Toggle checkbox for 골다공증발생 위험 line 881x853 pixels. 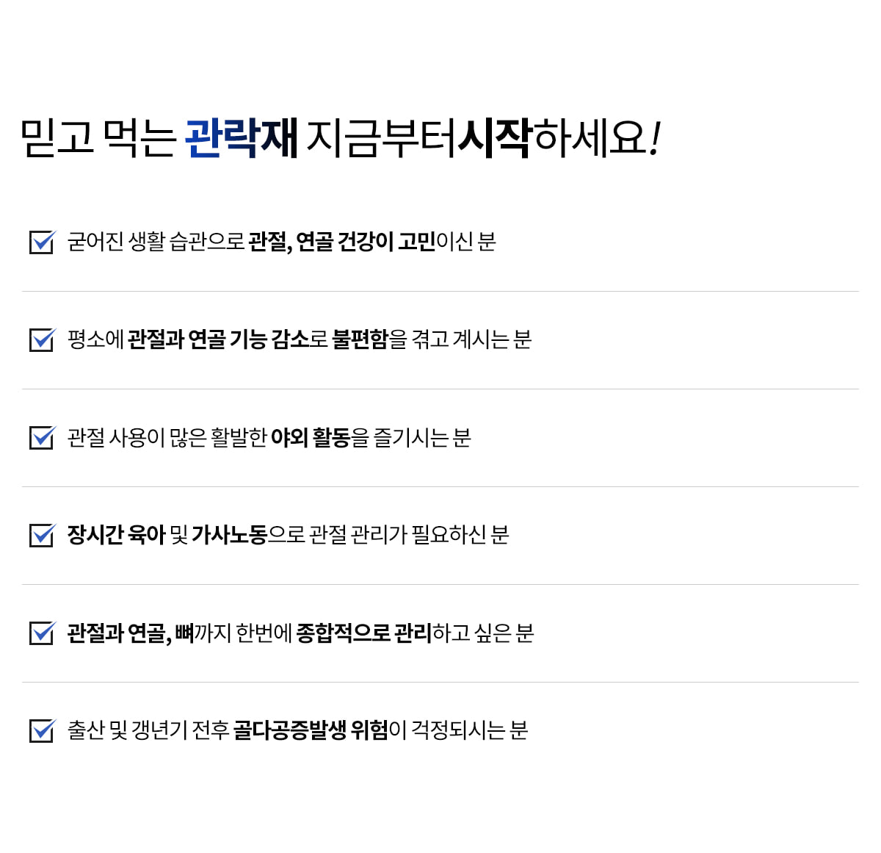point(42,730)
